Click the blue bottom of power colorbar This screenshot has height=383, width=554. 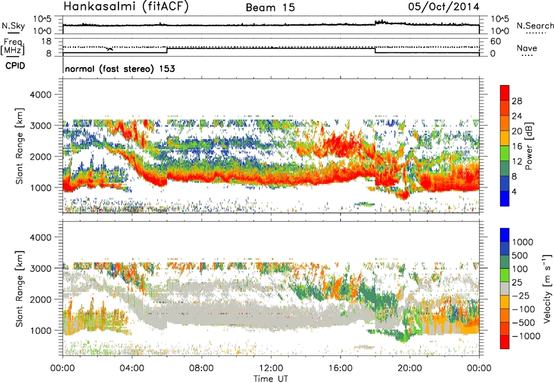click(x=505, y=198)
